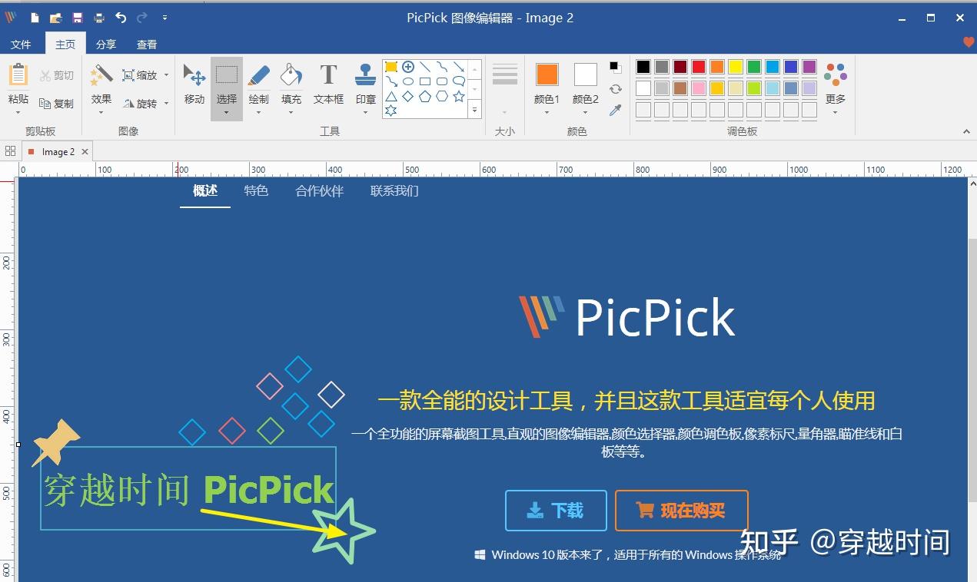Viewport: 977px width, 582px height.
Task: Click the 下载 download button on the page
Action: pyautogui.click(x=555, y=511)
